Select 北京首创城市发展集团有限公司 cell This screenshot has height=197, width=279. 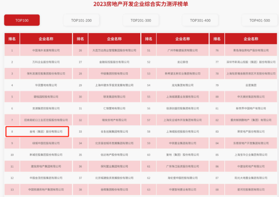[x=114, y=143]
